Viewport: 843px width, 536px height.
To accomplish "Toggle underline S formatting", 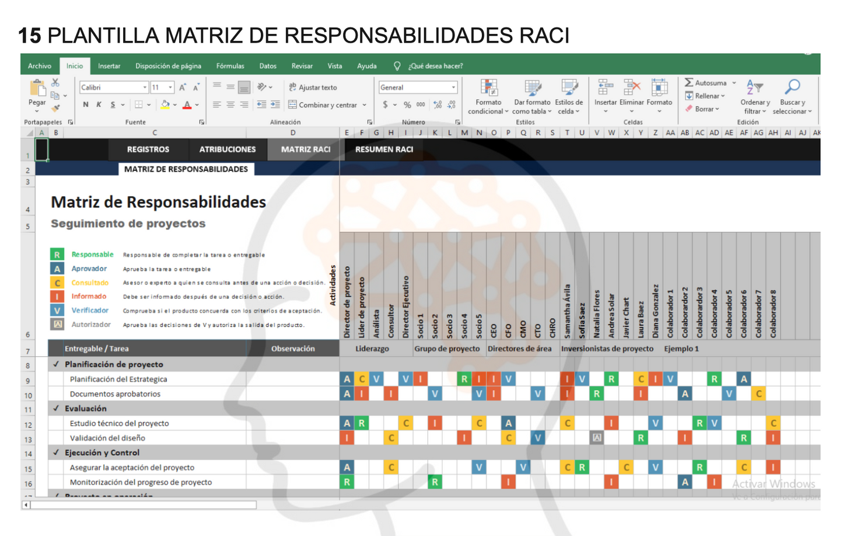I will coord(113,105).
